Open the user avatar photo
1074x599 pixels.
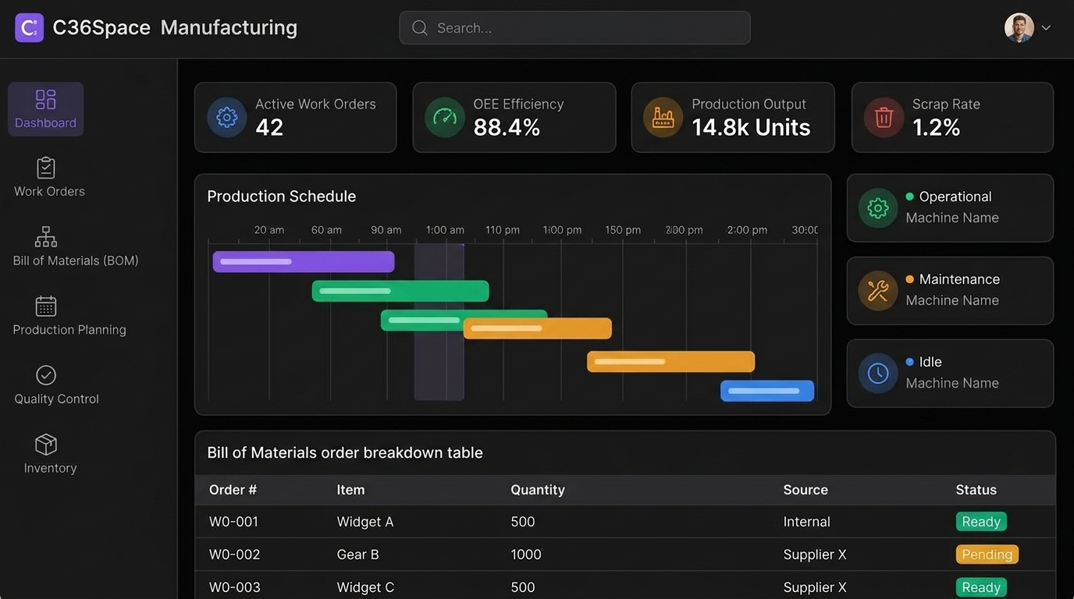tap(1019, 28)
